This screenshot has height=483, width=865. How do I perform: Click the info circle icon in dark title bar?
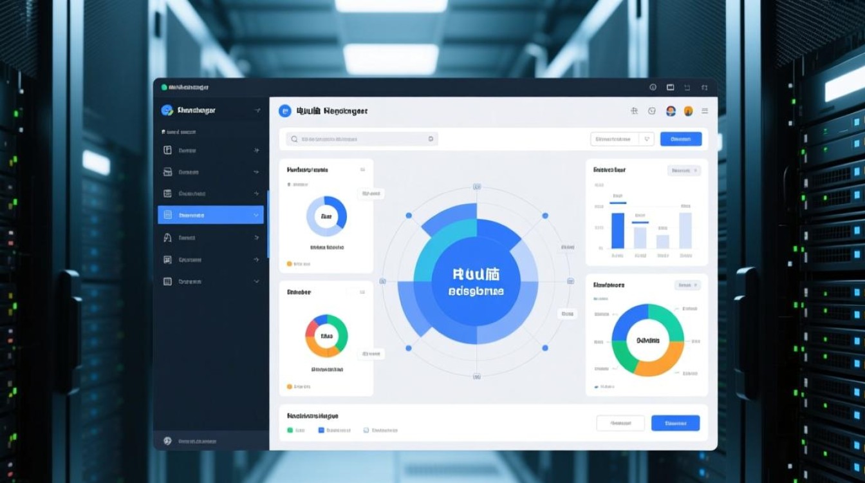pyautogui.click(x=653, y=87)
